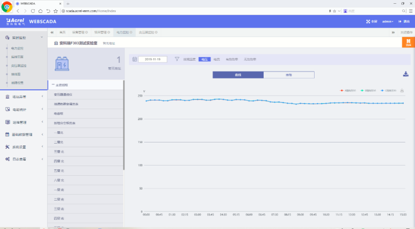Click the Acrel logo in header
Viewport: 415px width, 229px height.
16,22
